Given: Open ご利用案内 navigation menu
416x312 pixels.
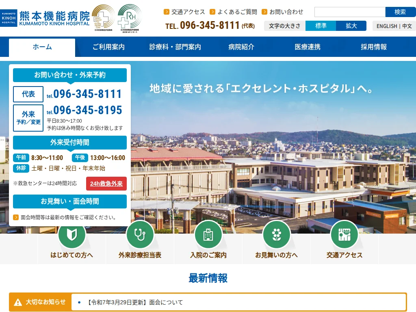Looking at the screenshot, I should [108, 47].
